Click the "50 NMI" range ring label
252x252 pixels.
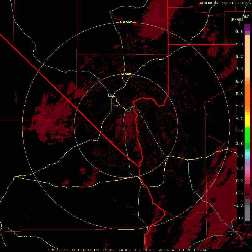[x=126, y=74]
